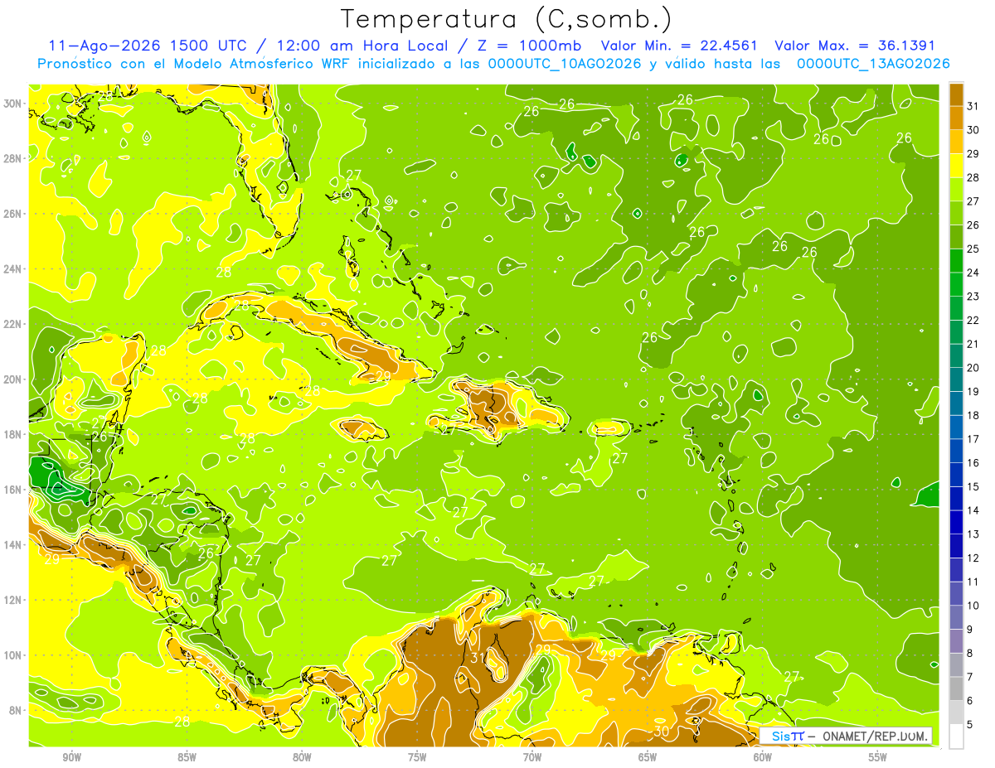This screenshot has height=768, width=995.
Task: Click the 75W longitude axis label
Action: tap(417, 756)
